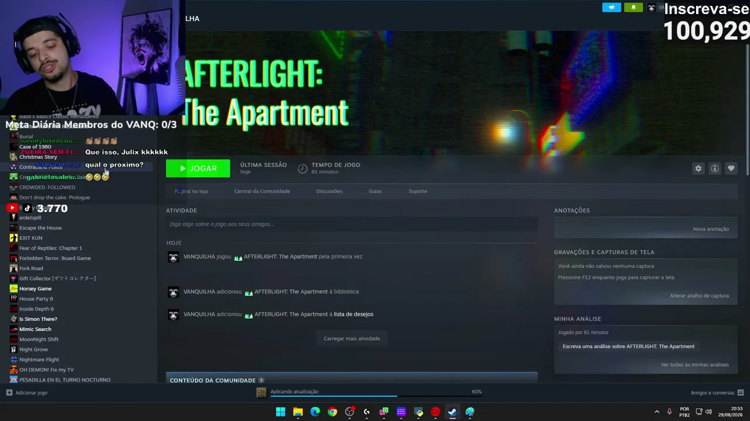
Task: Open the VANQUILHA profile avatar menu
Action: pos(652,8)
